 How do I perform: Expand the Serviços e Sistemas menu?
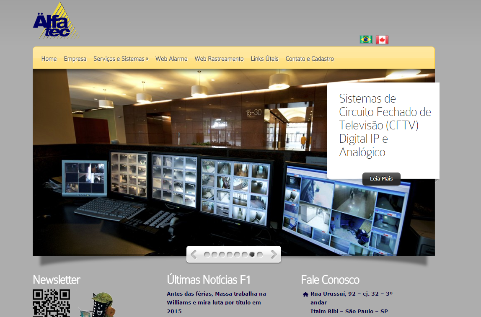pyautogui.click(x=121, y=59)
